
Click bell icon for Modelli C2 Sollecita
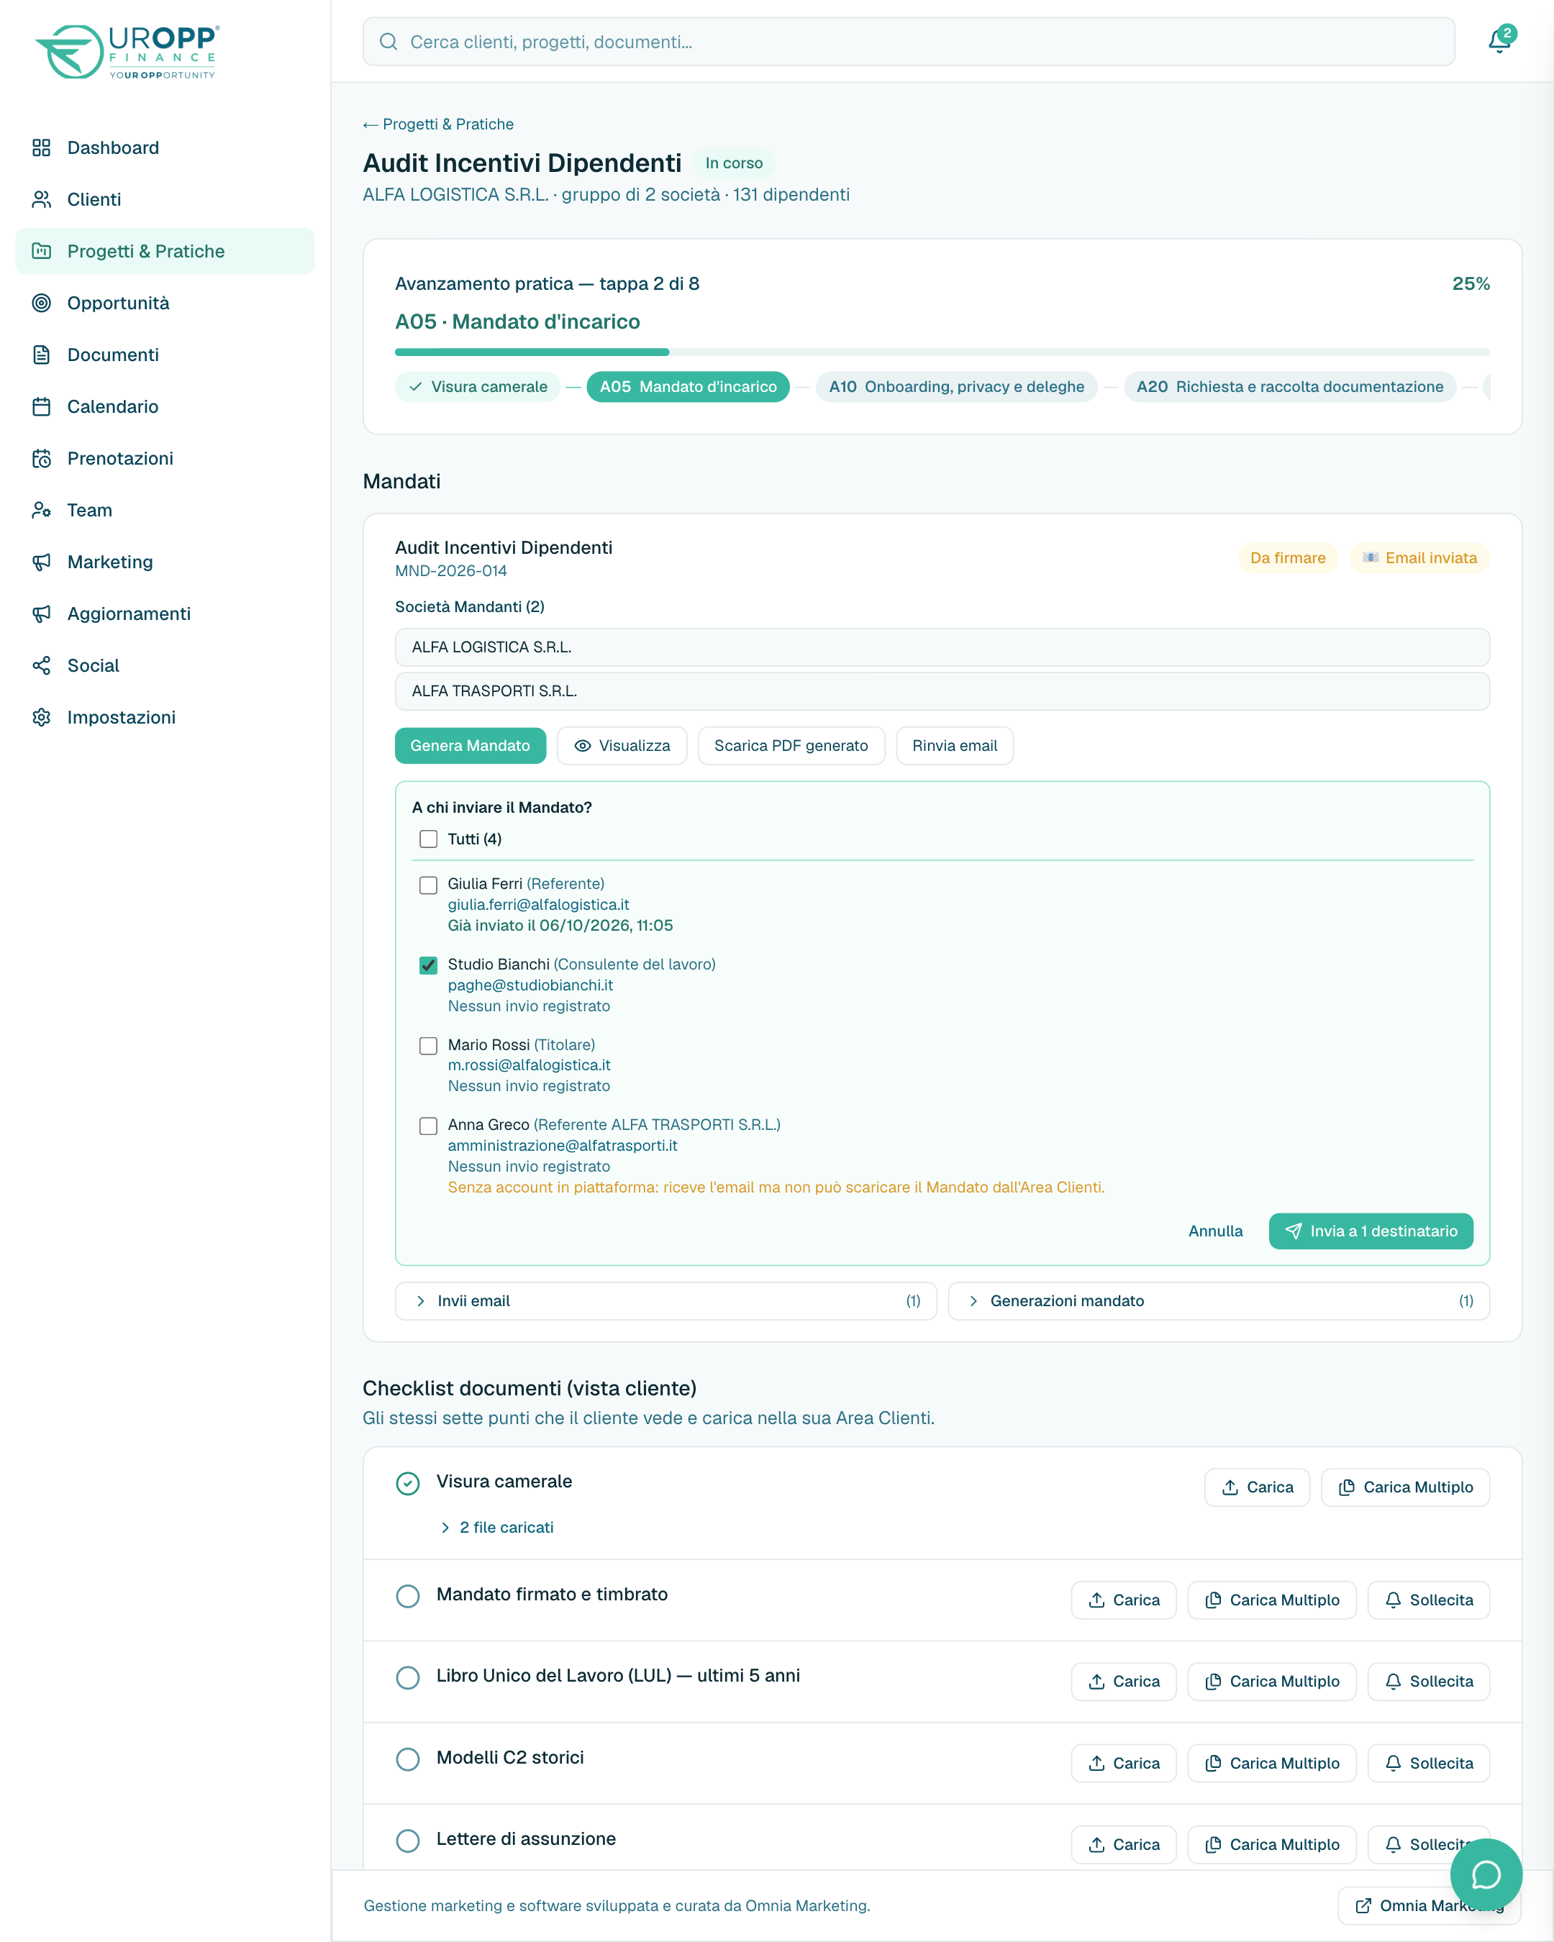pos(1394,1764)
